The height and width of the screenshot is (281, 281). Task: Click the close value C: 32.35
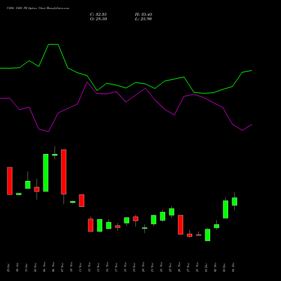[98, 15]
